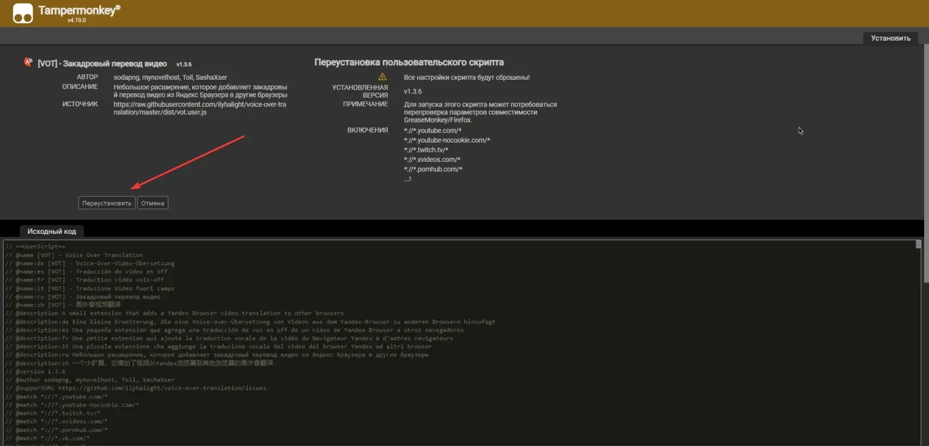Click the script title Закадровый перевод видео
The image size is (929, 446).
point(102,63)
